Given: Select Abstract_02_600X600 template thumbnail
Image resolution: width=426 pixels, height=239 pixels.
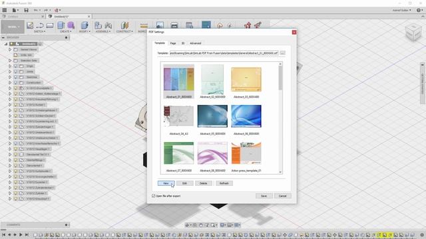Looking at the screenshot, I should [x=212, y=81].
